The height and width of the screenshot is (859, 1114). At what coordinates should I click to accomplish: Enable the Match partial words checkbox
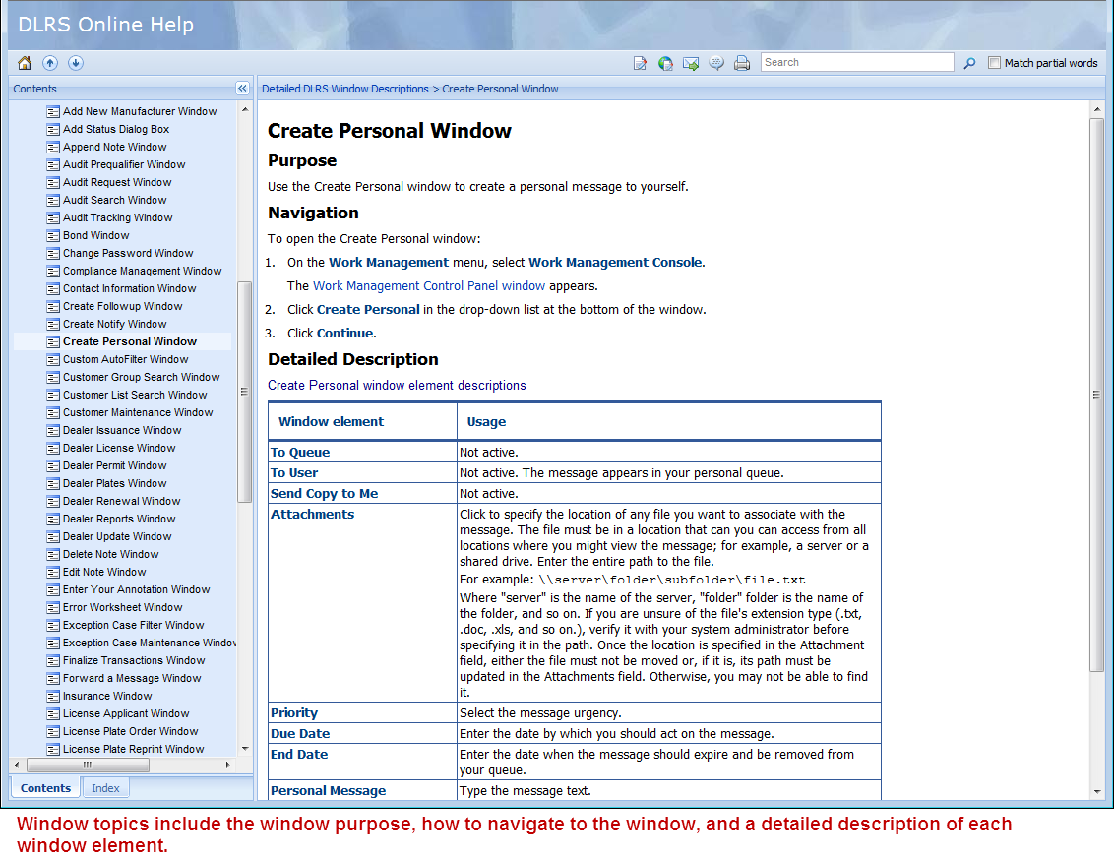(x=995, y=63)
